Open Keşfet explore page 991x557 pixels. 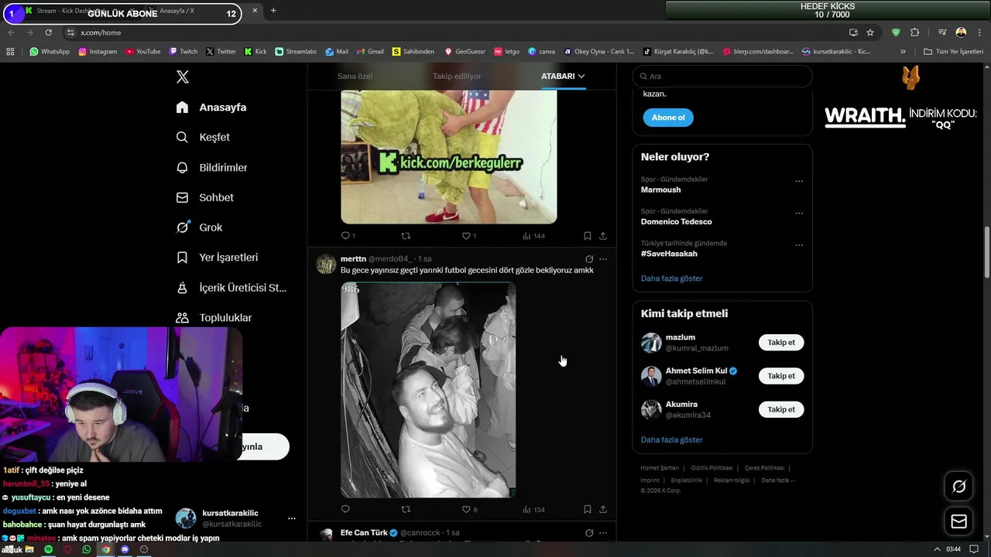[x=203, y=137]
